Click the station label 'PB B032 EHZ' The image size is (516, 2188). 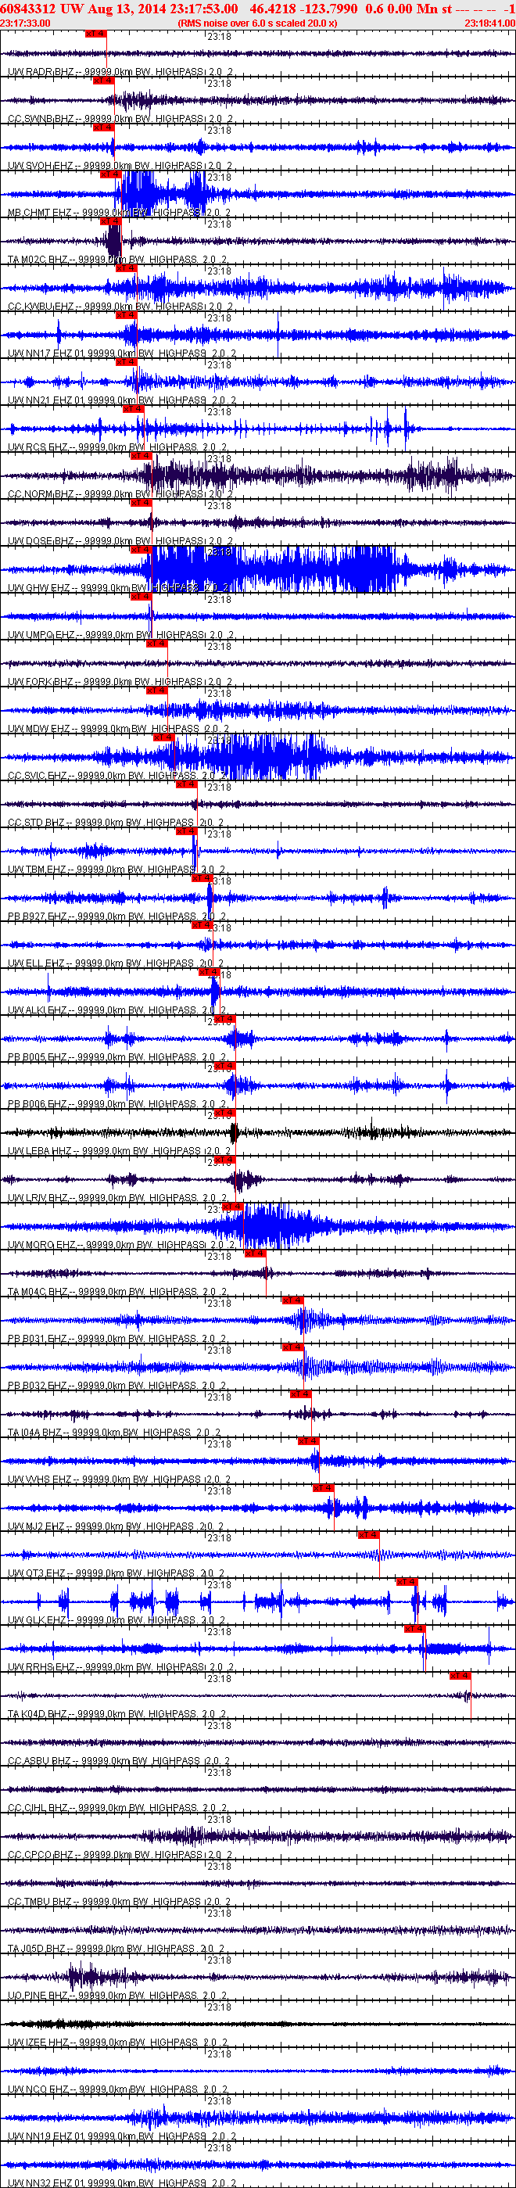(38, 1386)
